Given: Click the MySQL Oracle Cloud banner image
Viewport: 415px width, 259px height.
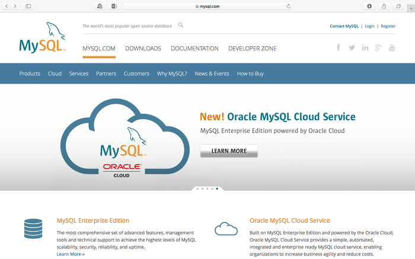Looking at the screenshot, I should pos(125,138).
